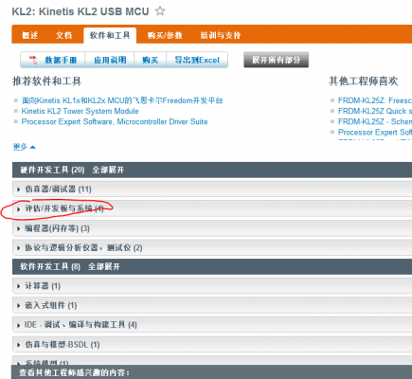This screenshot has width=412, height=379.
Task: Click the PDF icon on 数据手册 button
Action: 33,60
